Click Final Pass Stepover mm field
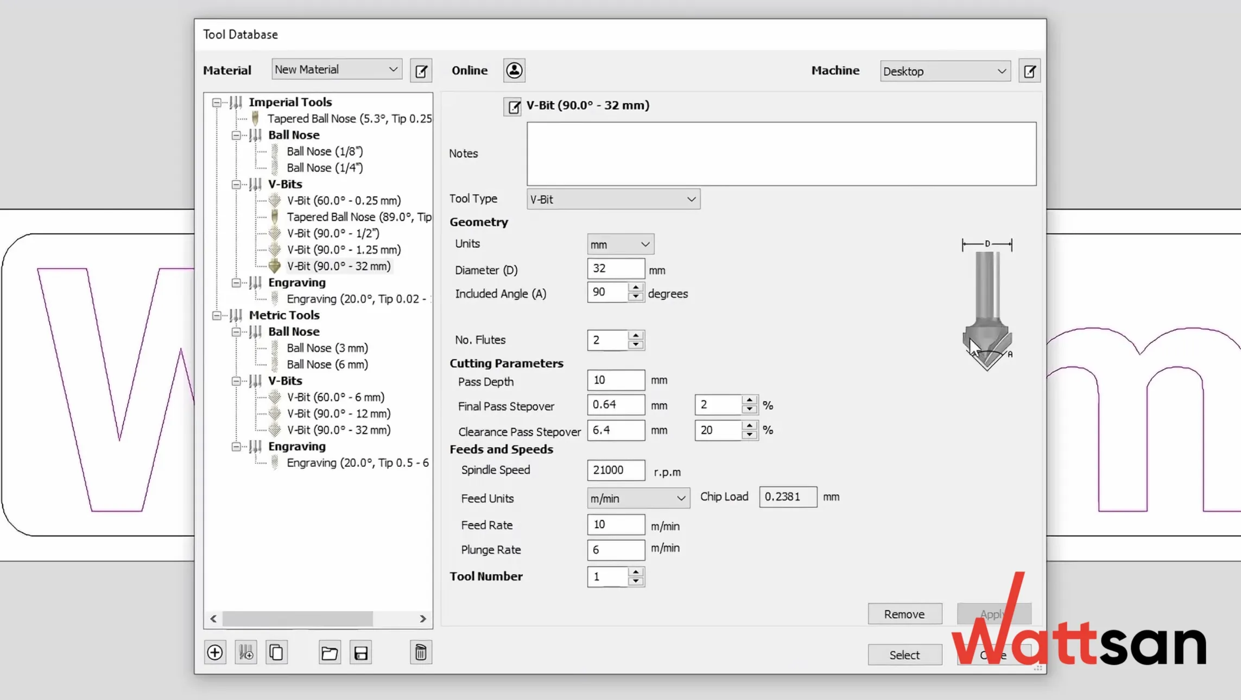This screenshot has height=700, width=1241. [616, 405]
